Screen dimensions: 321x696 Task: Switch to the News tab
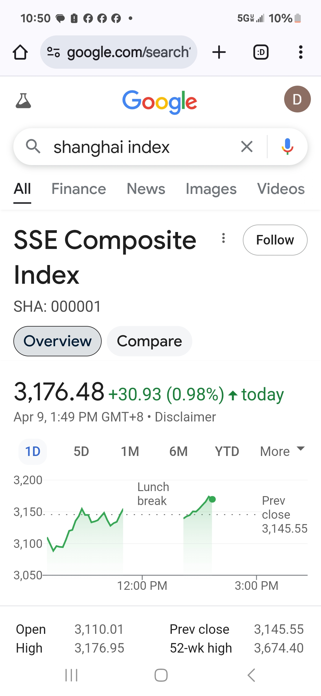(146, 189)
